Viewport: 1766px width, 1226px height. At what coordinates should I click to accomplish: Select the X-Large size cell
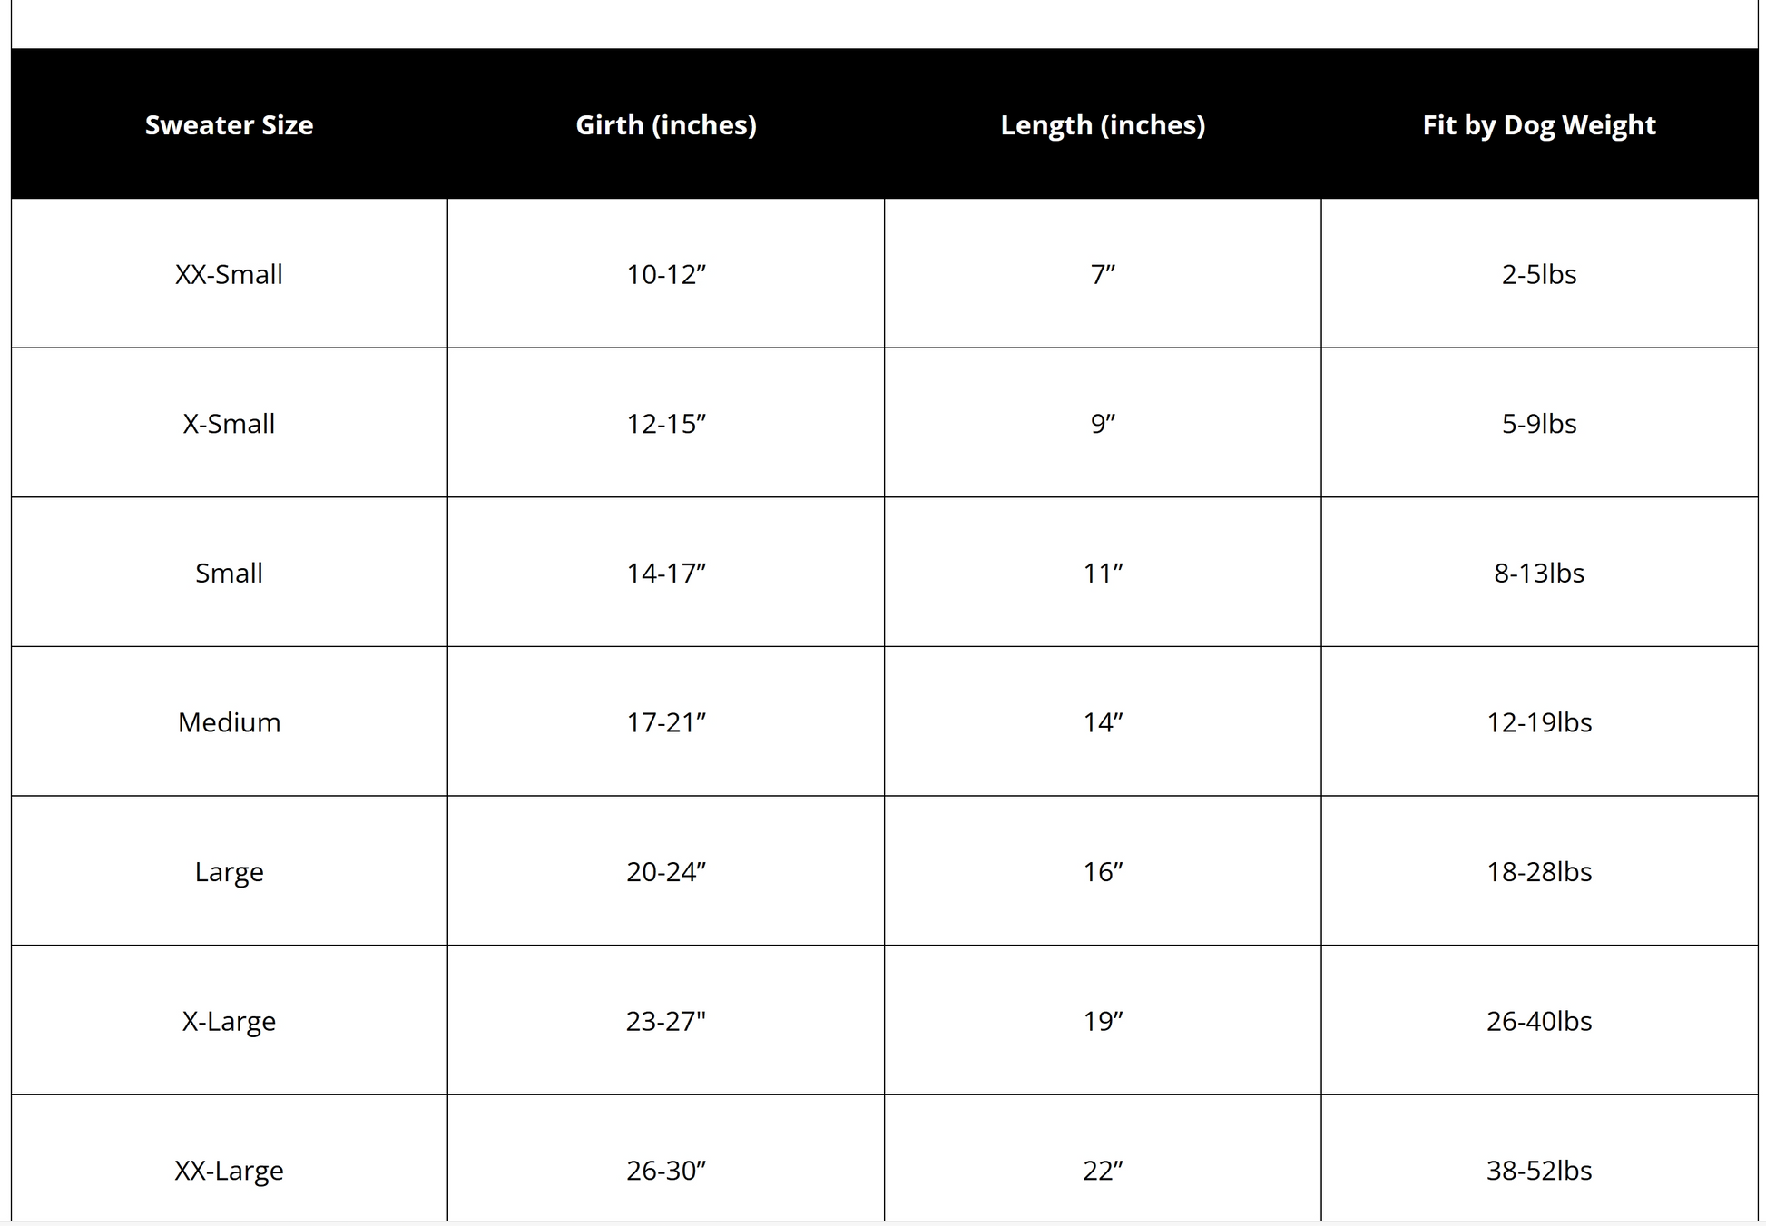pos(229,1021)
